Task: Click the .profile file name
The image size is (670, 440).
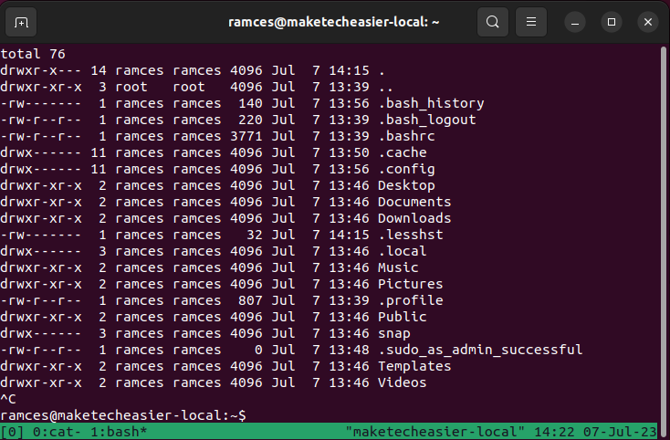Action: [x=411, y=300]
